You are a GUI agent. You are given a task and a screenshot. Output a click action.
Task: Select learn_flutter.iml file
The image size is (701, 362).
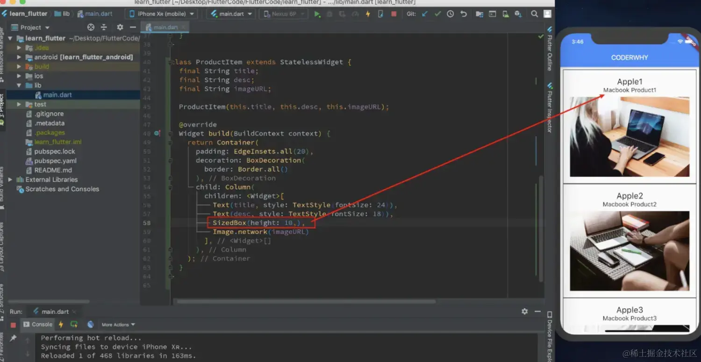(x=57, y=142)
